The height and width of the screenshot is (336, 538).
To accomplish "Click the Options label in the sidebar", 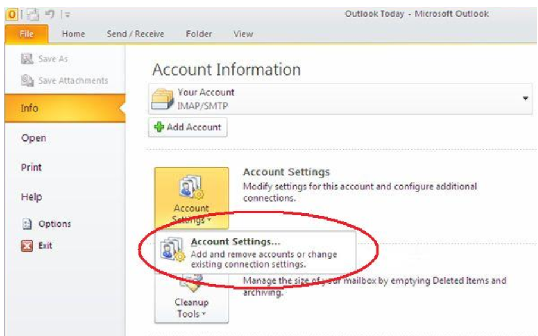I will click(x=55, y=224).
